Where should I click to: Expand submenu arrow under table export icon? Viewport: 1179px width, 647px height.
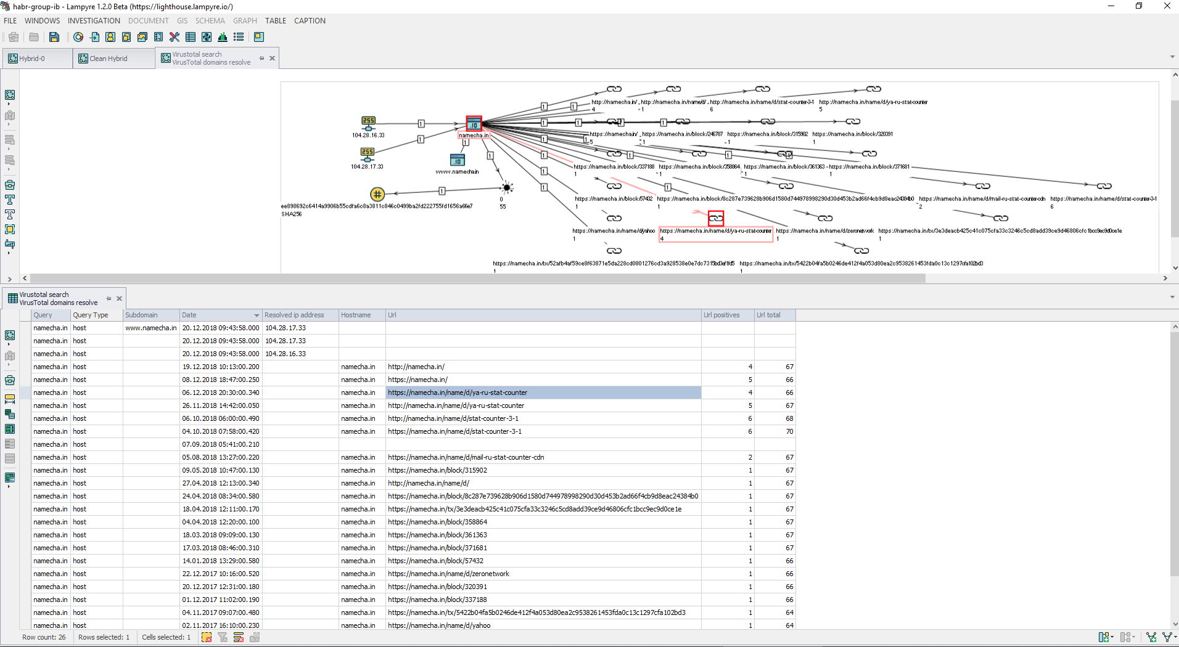[9, 487]
